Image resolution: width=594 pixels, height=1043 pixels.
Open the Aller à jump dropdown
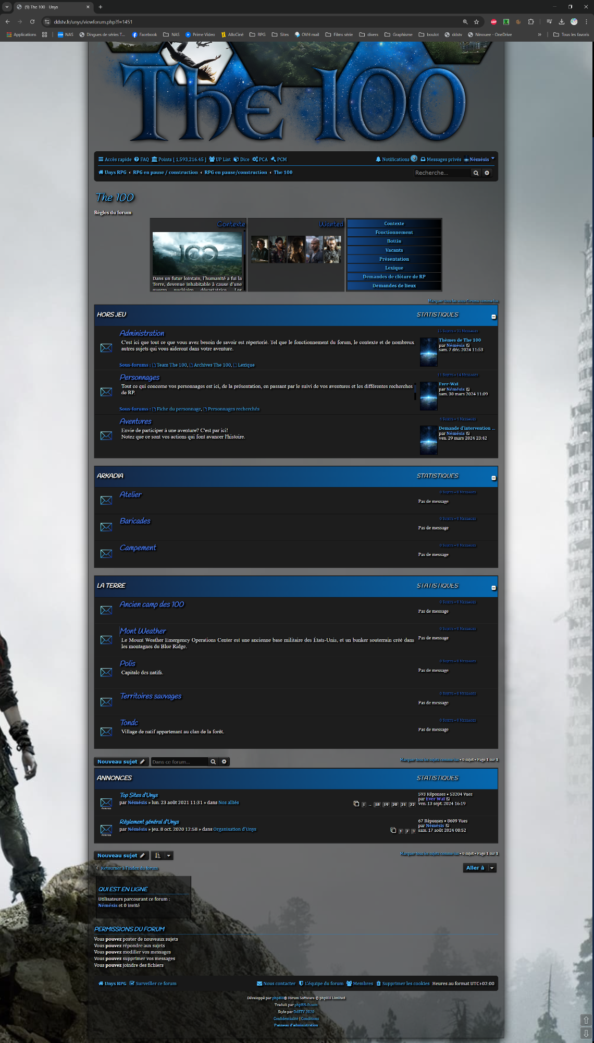(480, 868)
